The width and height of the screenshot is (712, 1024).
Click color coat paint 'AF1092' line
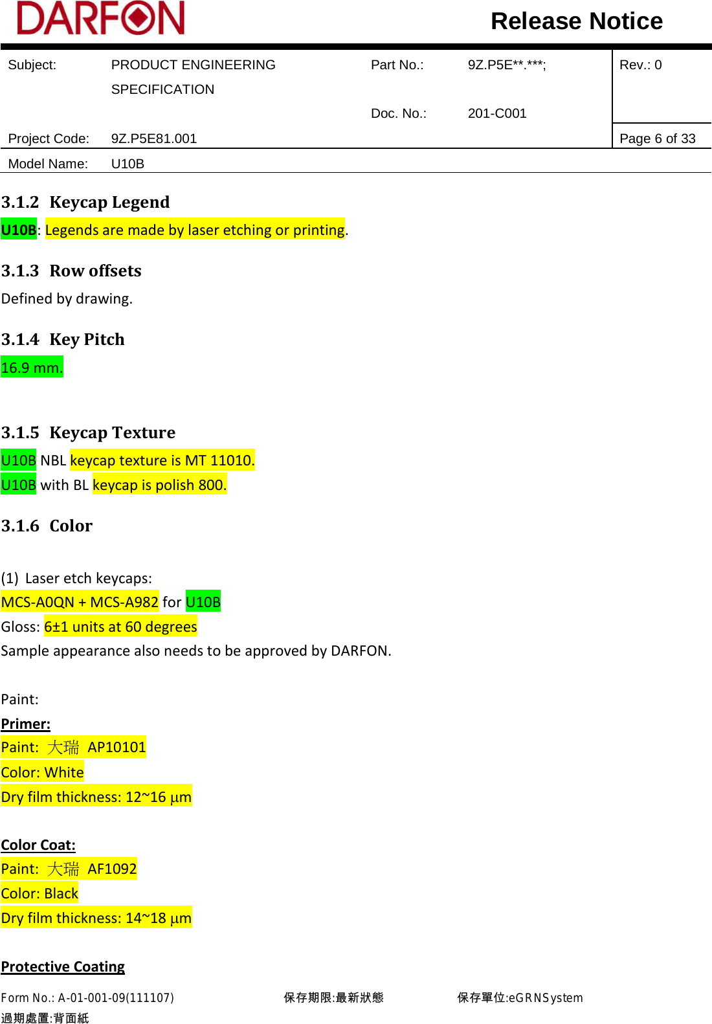(x=69, y=869)
